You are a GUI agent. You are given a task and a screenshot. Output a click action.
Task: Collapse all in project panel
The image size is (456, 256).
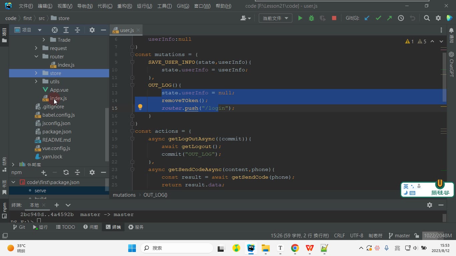click(x=77, y=30)
